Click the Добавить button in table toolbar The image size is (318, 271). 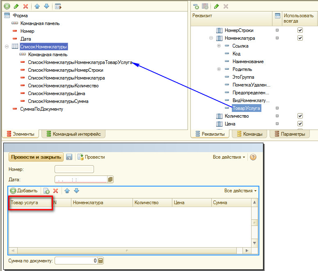pos(24,191)
